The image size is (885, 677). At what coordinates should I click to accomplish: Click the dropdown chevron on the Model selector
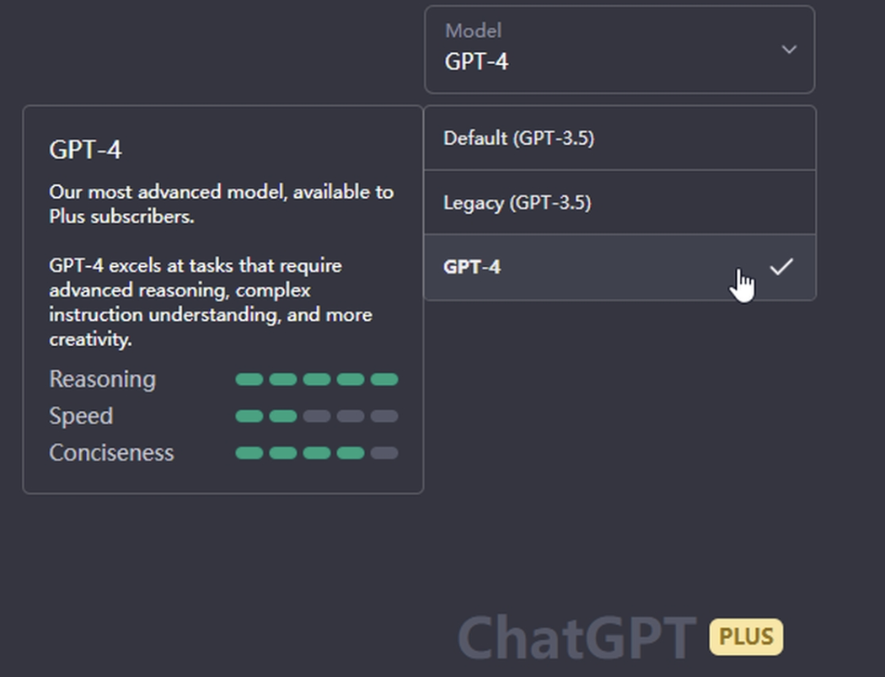click(789, 50)
